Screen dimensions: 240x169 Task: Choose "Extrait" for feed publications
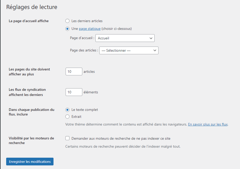(67, 116)
